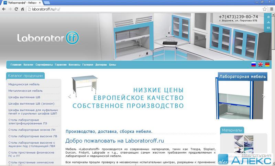Advance the banner with right arrow
This screenshot has height=166, width=275.
[x=264, y=96]
